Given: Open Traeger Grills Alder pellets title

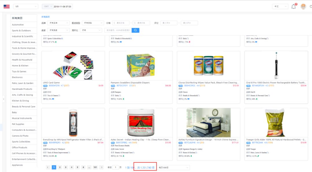Looking at the screenshot, I should [x=276, y=140].
